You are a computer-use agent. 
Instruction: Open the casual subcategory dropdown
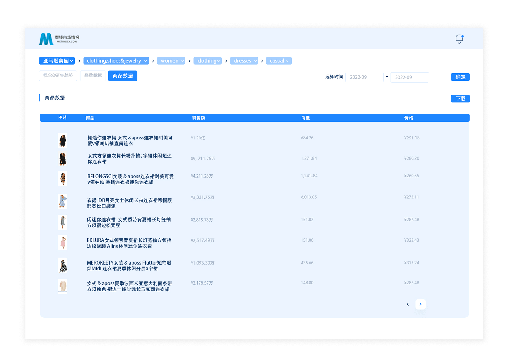[279, 61]
